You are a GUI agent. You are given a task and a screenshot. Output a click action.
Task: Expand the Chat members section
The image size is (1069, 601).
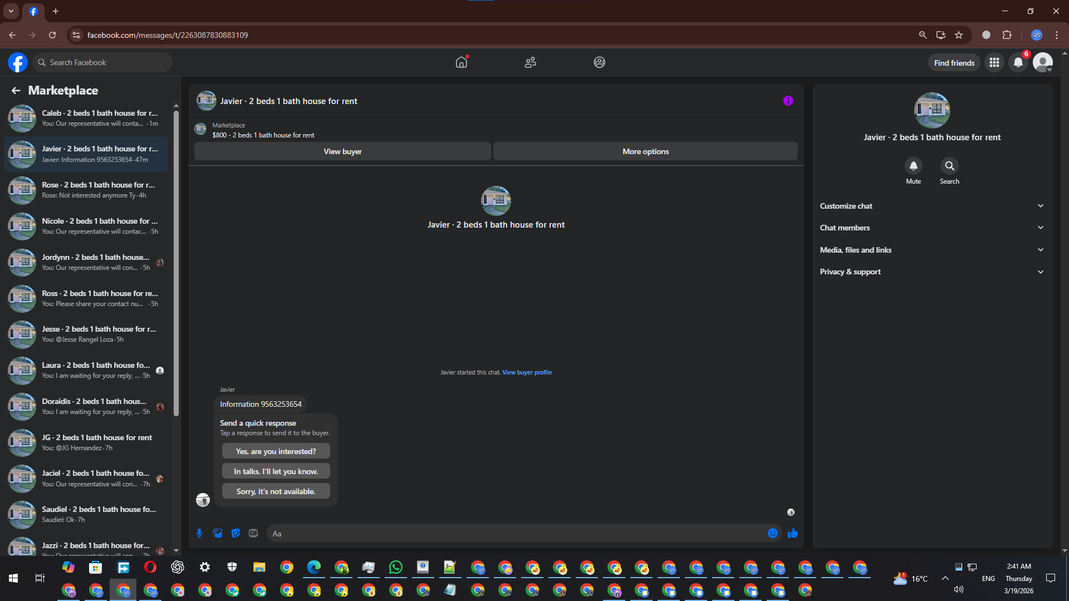931,228
